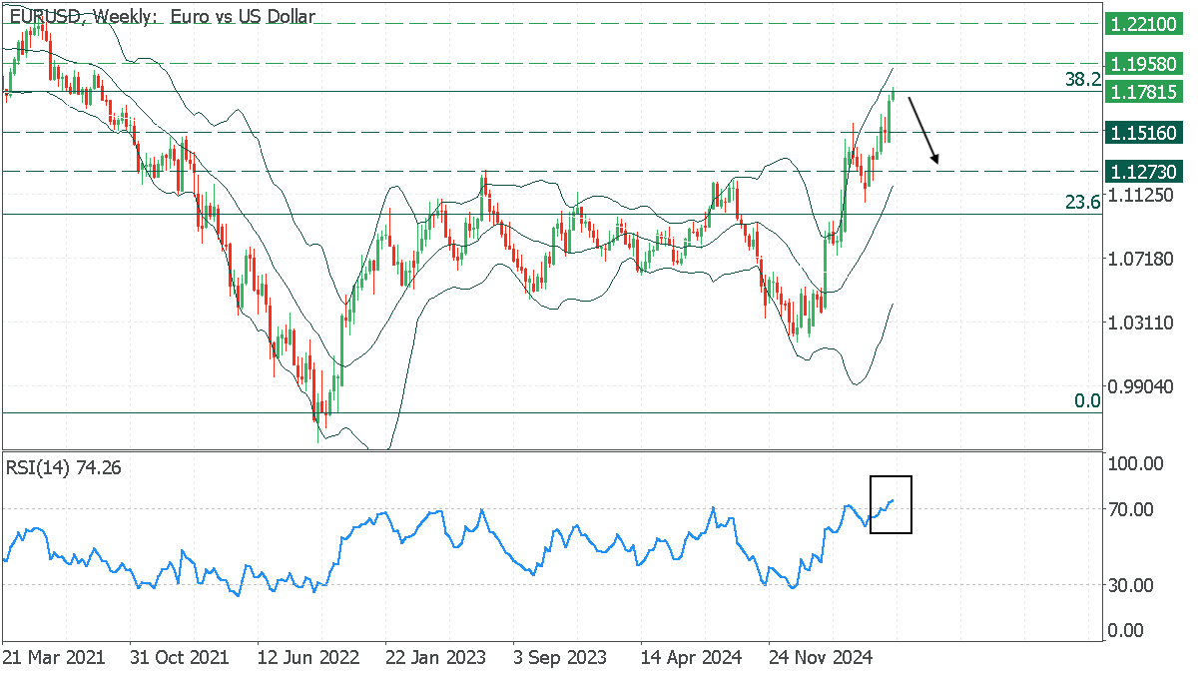Click the 14 Apr 2024 date label

coord(691,658)
